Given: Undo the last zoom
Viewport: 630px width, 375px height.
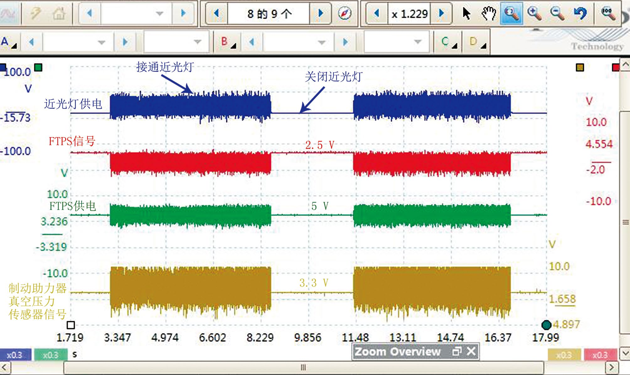Looking at the screenshot, I should 580,13.
